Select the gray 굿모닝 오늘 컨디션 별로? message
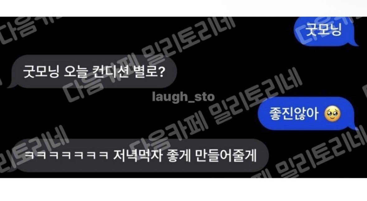Viewport: 367px width, 201px height. (x=92, y=71)
